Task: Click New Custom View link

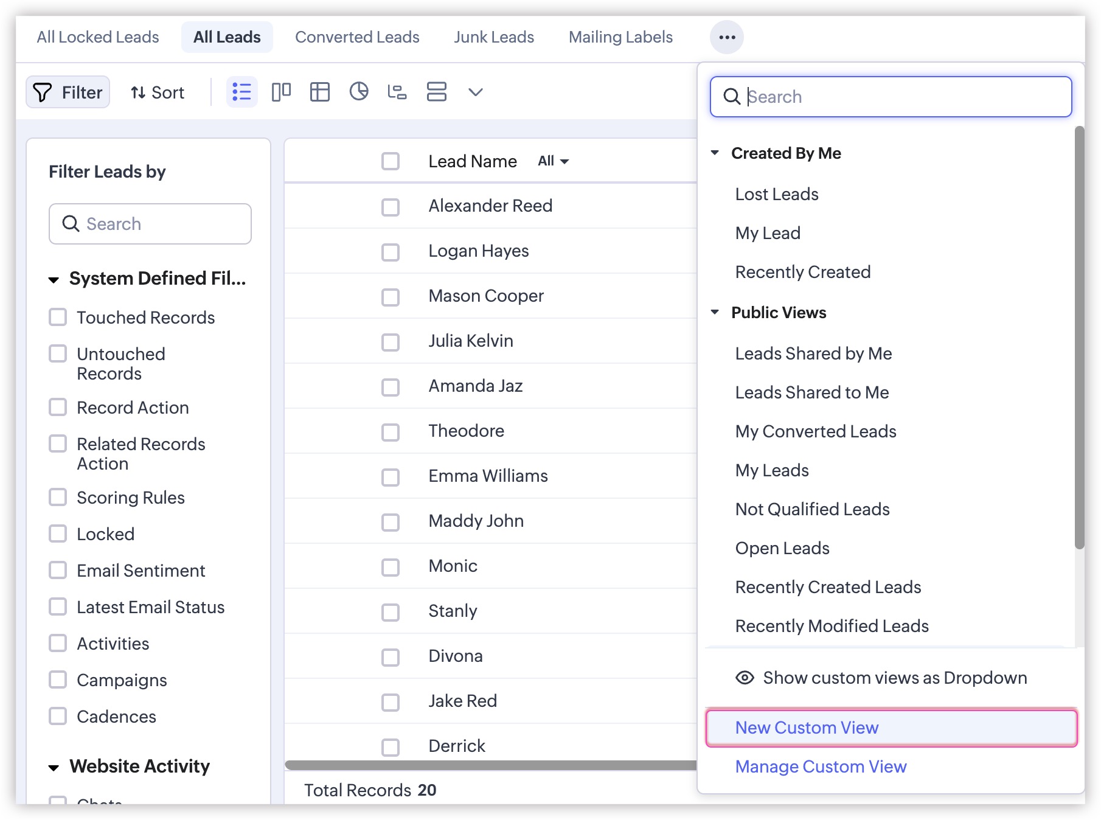Action: (807, 728)
